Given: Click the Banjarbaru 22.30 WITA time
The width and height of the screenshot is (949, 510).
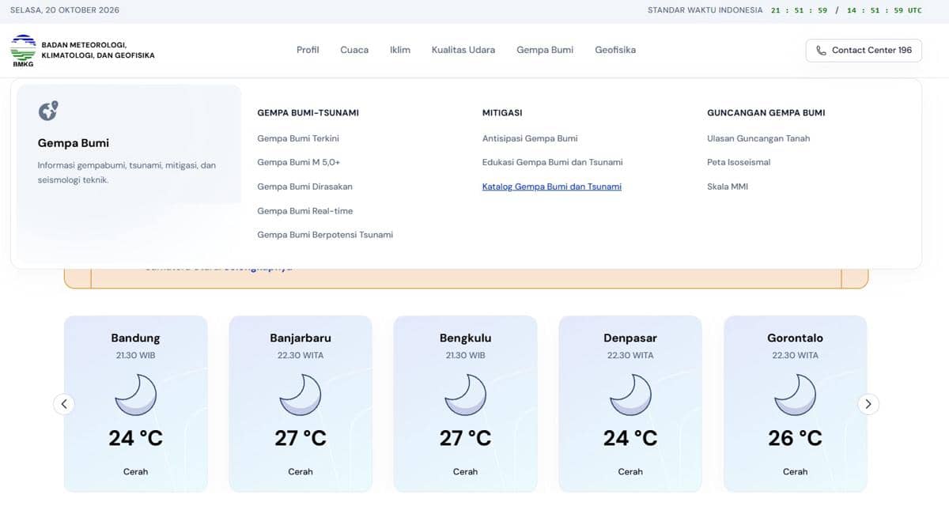Looking at the screenshot, I should click(301, 355).
